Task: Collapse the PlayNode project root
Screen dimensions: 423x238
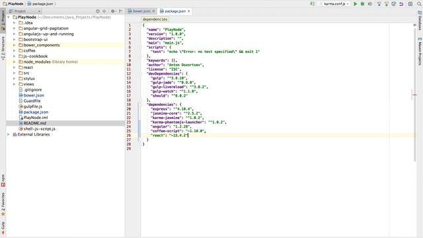Action: [x=9, y=17]
